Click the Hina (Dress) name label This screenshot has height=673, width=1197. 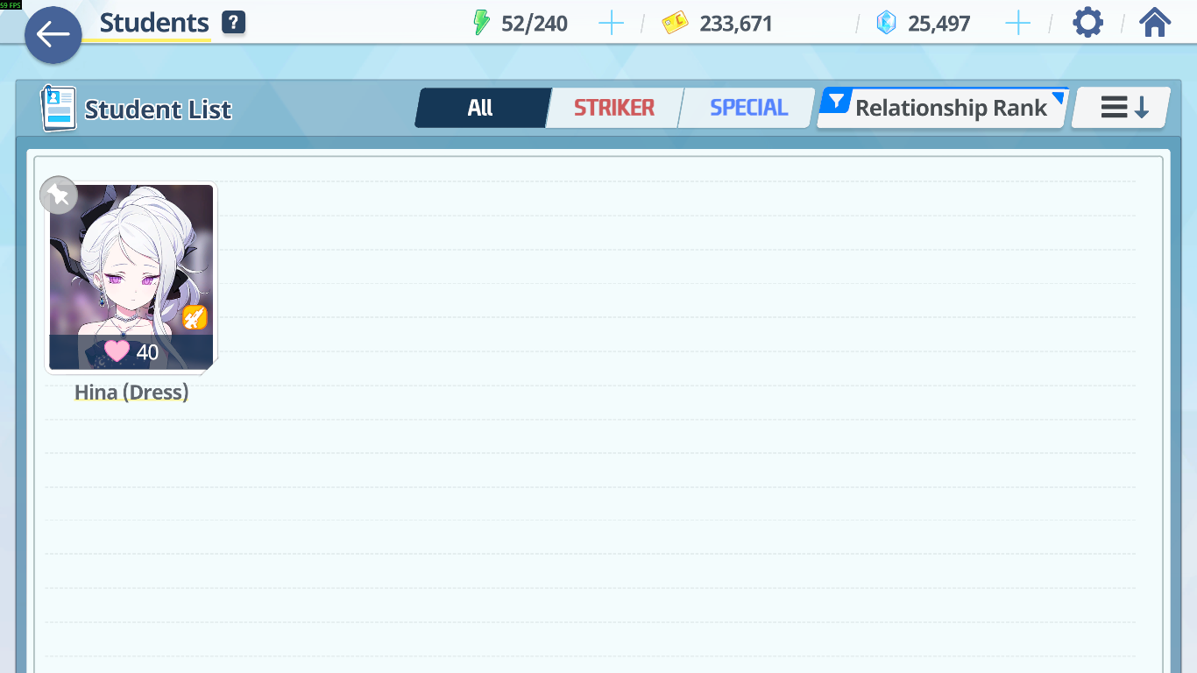pyautogui.click(x=131, y=392)
